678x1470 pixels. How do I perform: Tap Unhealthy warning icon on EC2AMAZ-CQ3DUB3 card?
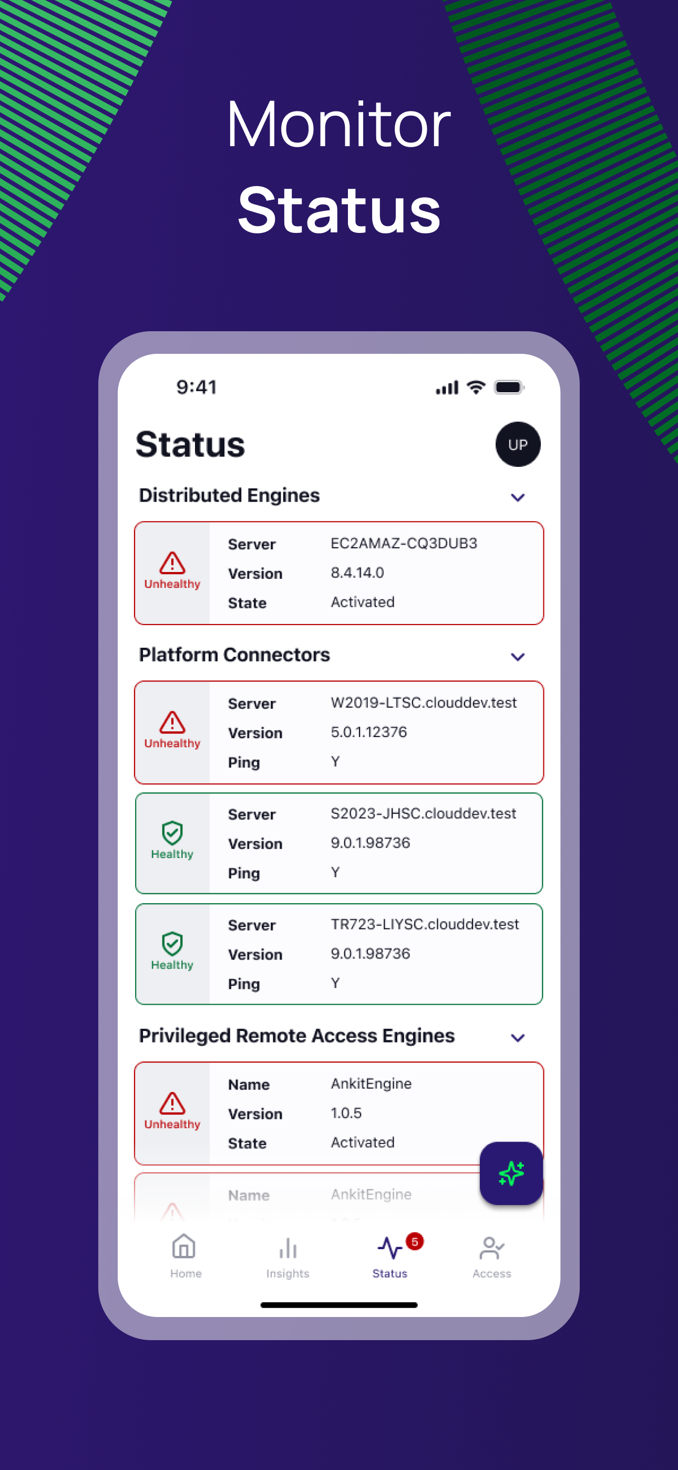pos(172,563)
